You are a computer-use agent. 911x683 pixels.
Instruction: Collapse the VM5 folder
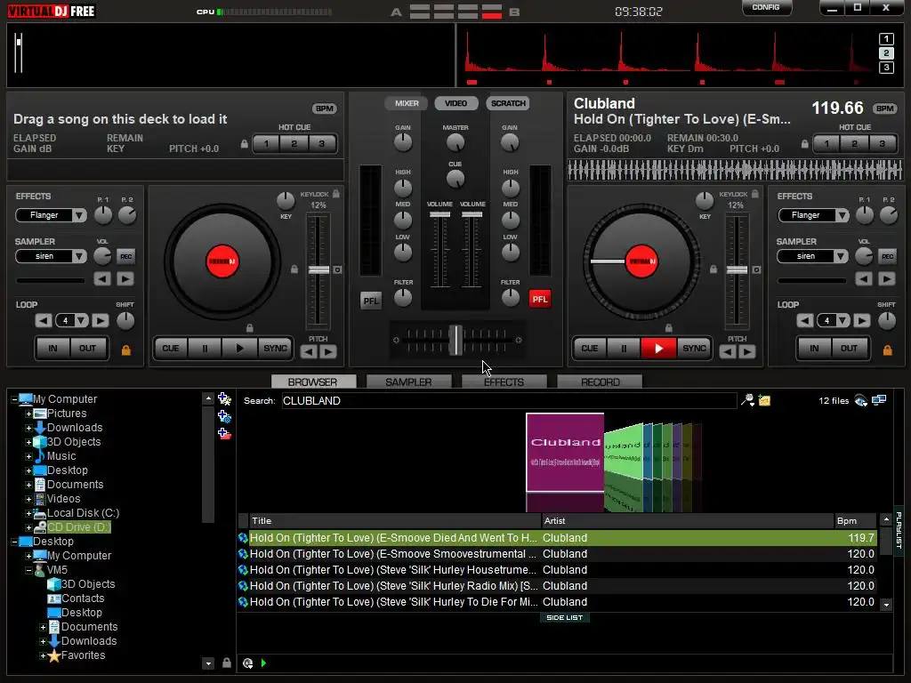pyautogui.click(x=28, y=570)
